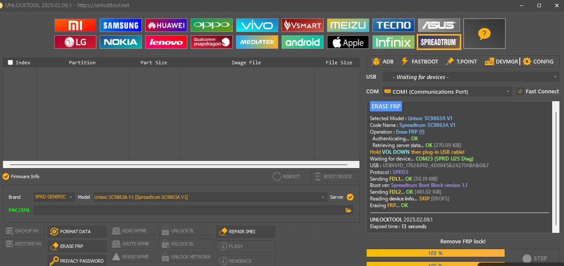
Task: Click the READBACK button
Action: (x=246, y=261)
